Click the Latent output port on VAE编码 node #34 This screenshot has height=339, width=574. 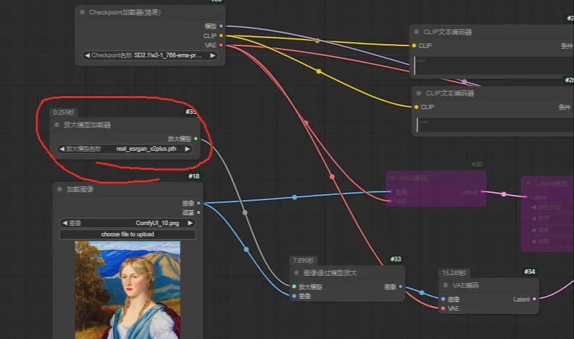(x=534, y=299)
